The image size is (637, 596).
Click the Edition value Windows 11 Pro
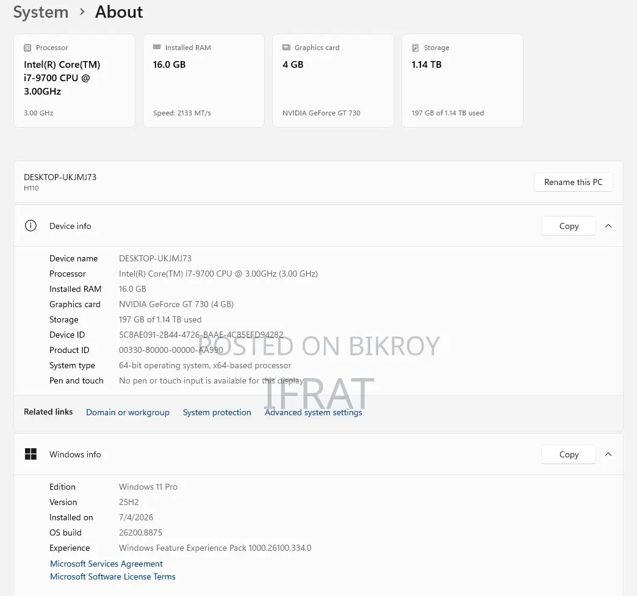tap(148, 487)
